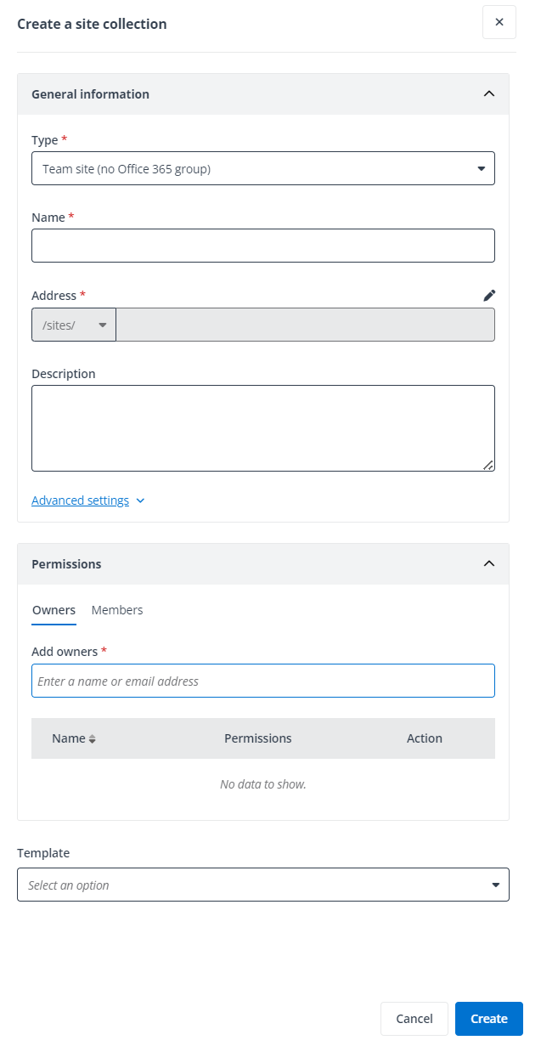
Task: Click the dropdown arrow on the Template field
Action: pos(495,884)
